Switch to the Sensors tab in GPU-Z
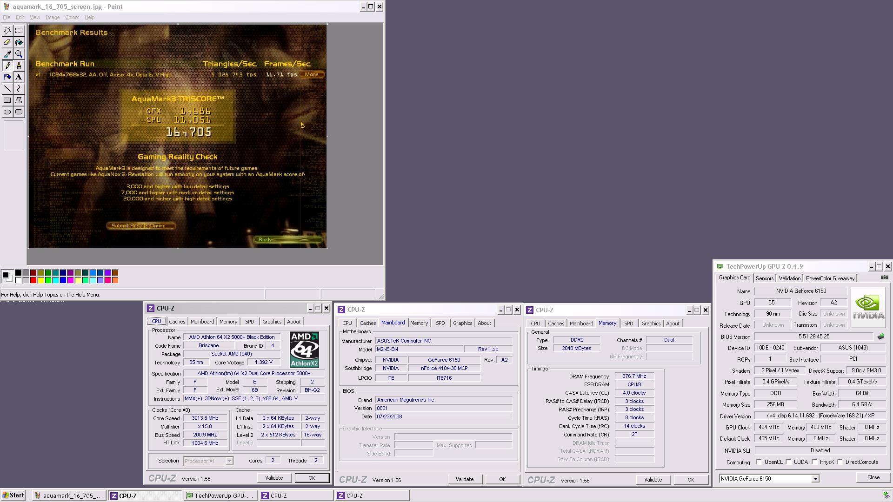Image resolution: width=893 pixels, height=502 pixels. [x=764, y=278]
